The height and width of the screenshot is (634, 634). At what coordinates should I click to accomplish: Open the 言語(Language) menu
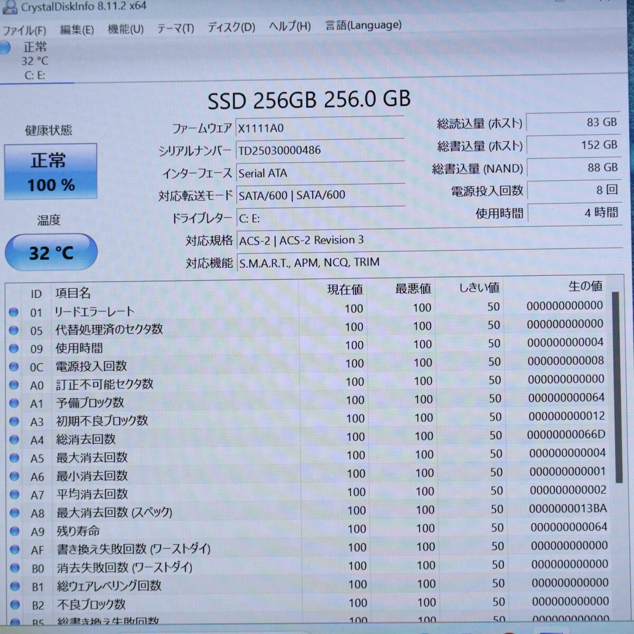click(363, 25)
